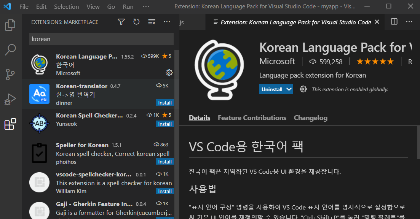
Task: Maximize the VS Code window
Action: tap(389, 6)
